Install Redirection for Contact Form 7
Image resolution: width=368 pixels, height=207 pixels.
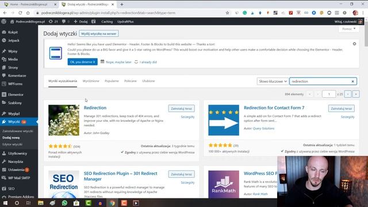pyautogui.click(x=342, y=109)
